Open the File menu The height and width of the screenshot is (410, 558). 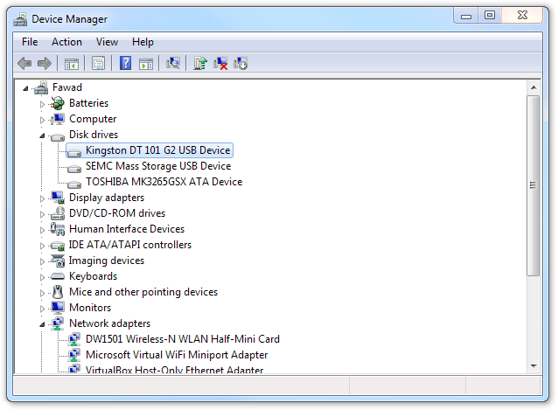pyautogui.click(x=30, y=42)
